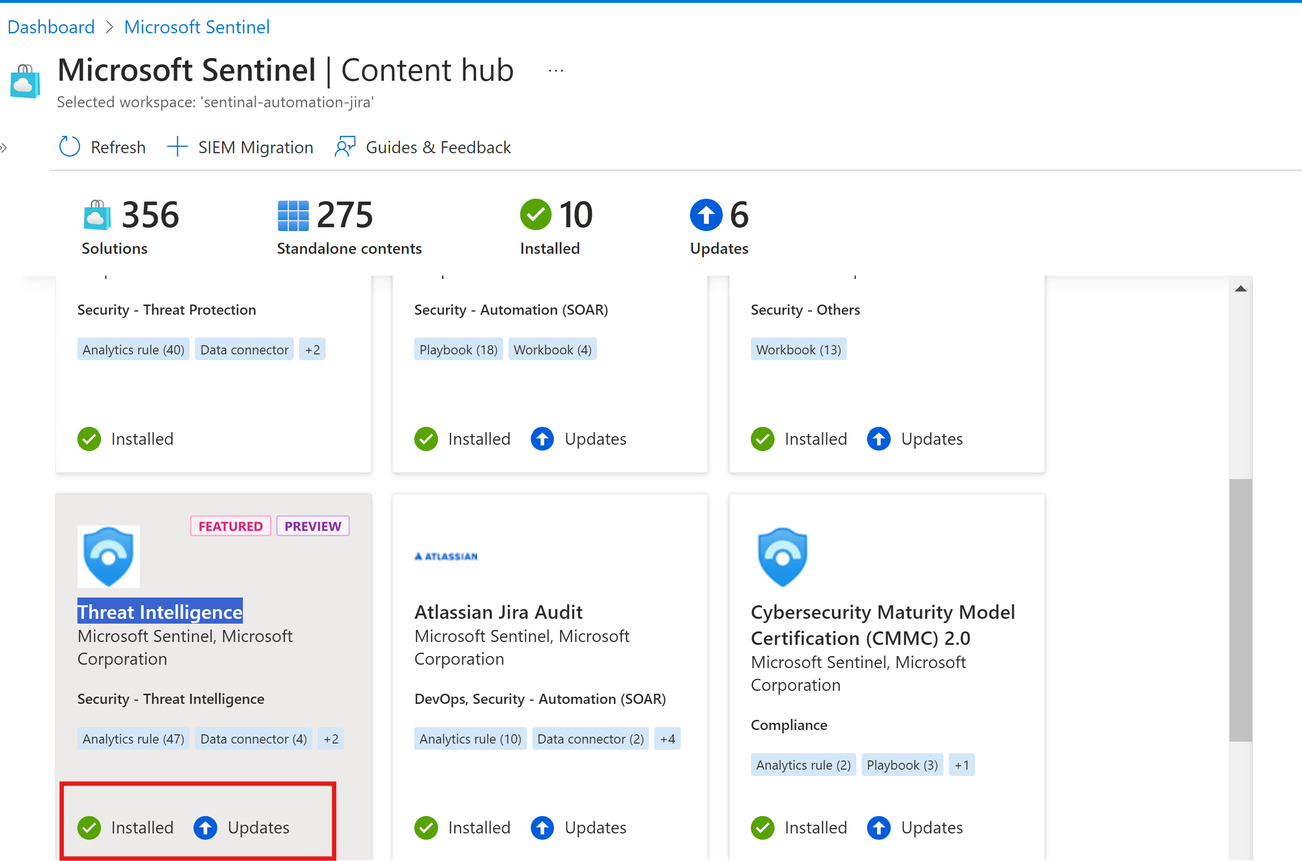The width and height of the screenshot is (1302, 861).
Task: Click the Threat Intelligence shield logo
Action: click(x=108, y=556)
